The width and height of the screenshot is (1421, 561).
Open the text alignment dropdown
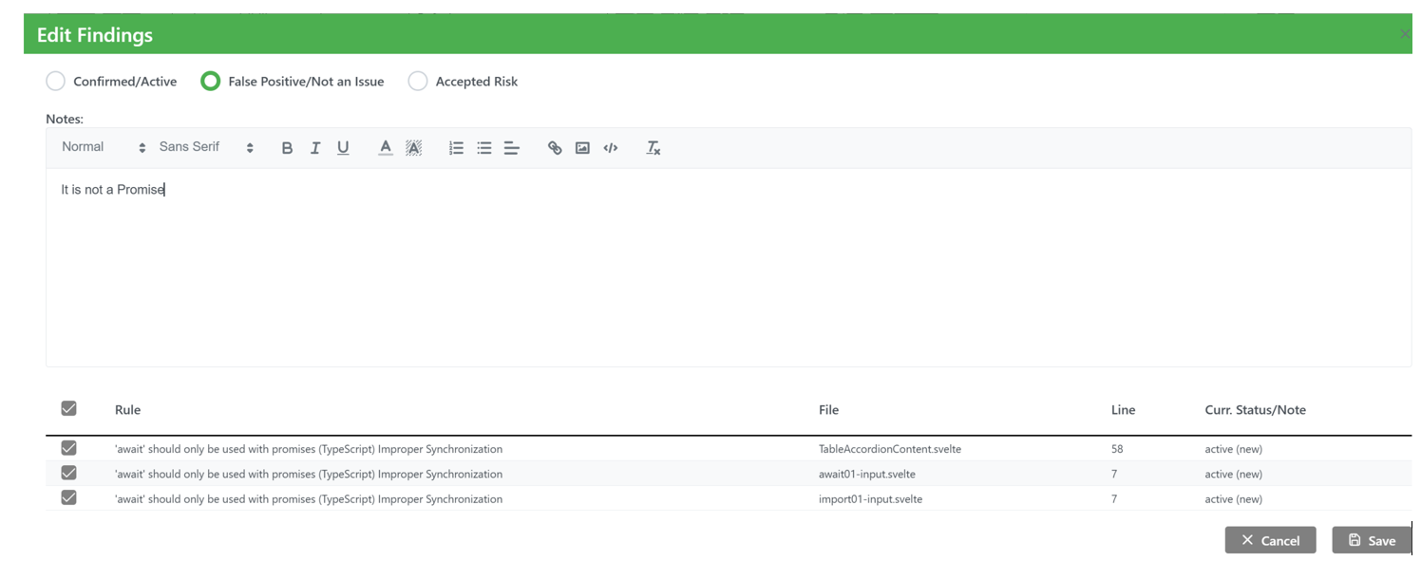(512, 148)
